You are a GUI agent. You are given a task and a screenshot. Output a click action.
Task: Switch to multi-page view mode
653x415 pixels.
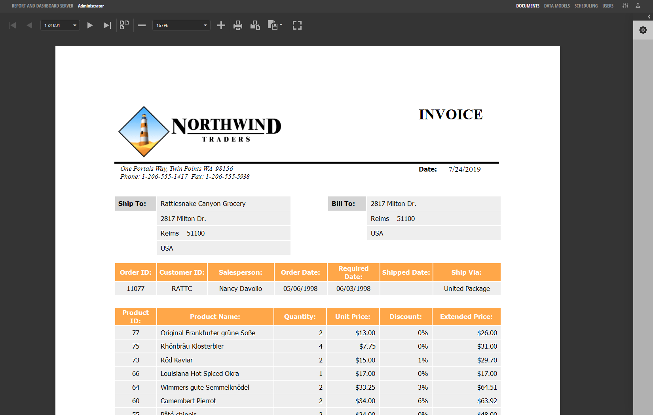(124, 25)
